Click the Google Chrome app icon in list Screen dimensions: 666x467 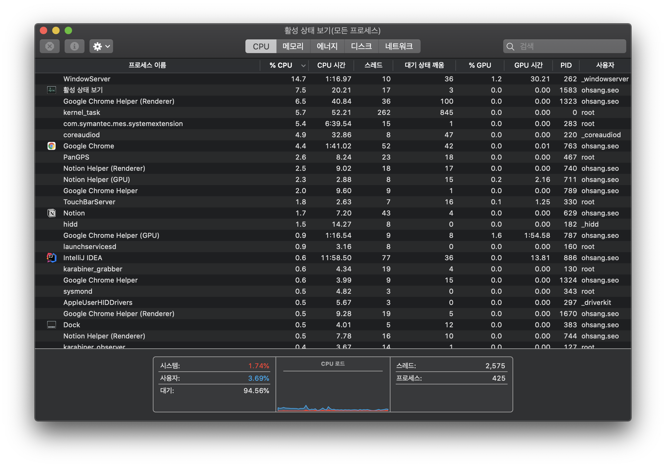(x=52, y=146)
